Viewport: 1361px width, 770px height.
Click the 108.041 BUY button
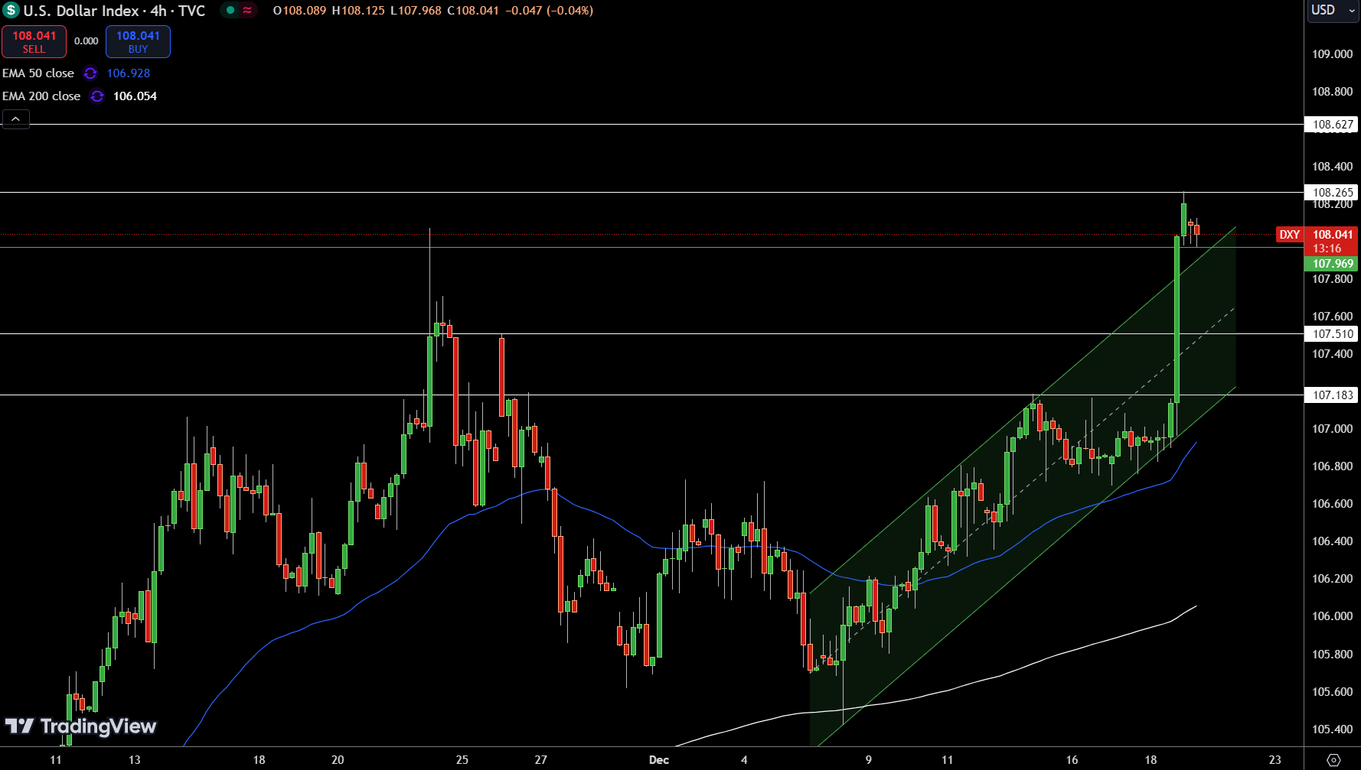coord(138,42)
